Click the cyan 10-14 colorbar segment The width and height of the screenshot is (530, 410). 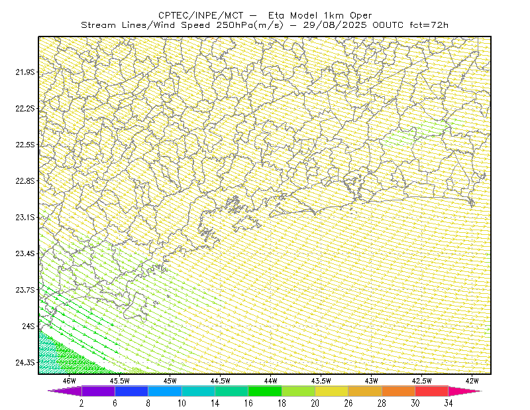198,391
